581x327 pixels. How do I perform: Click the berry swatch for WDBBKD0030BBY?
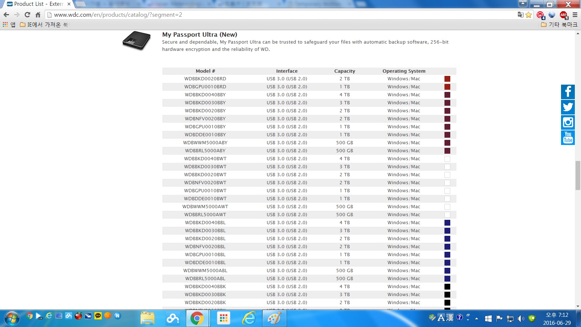447,103
